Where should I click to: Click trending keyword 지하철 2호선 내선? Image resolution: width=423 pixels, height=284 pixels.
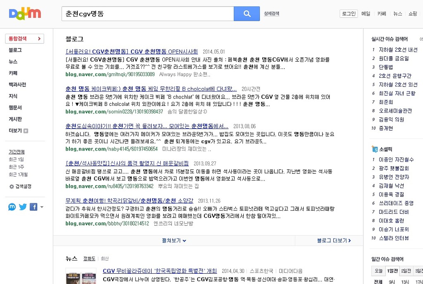tap(398, 50)
